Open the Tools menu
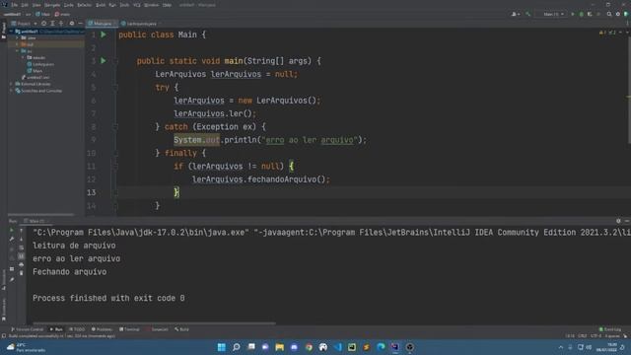The height and width of the screenshot is (355, 631). coord(124,5)
